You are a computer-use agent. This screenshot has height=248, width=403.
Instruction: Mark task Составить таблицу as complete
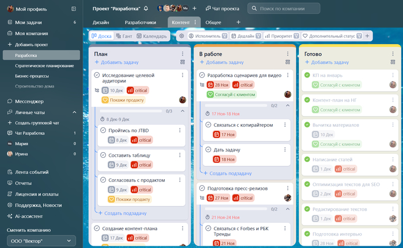tap(102, 155)
